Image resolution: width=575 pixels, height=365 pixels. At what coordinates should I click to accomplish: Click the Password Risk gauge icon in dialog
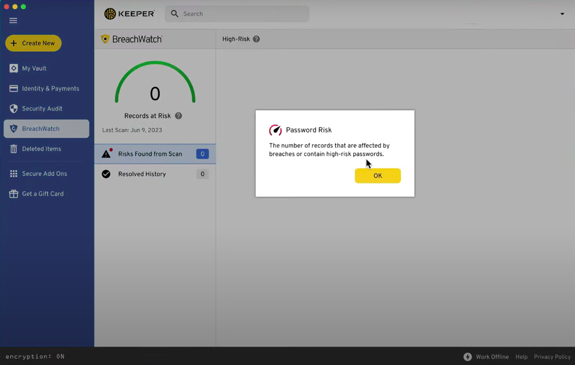coord(275,130)
